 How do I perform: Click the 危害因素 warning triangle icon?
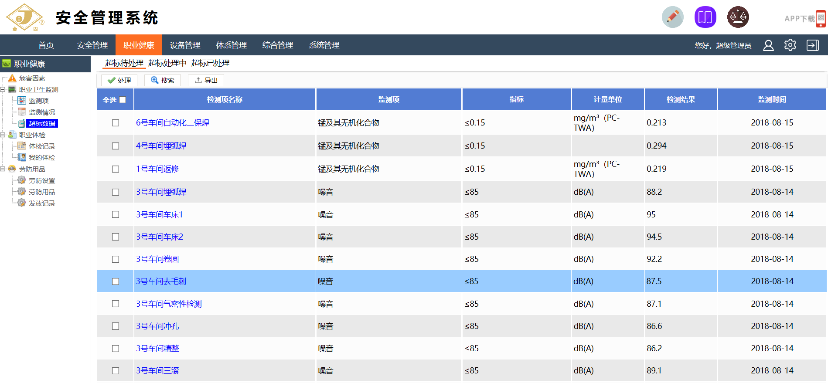tap(12, 78)
